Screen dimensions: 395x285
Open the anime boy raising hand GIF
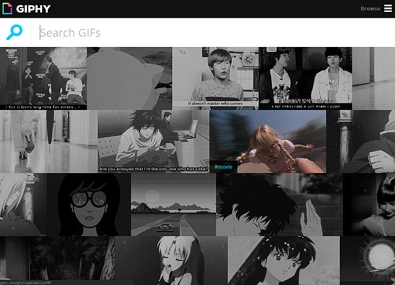279,205
